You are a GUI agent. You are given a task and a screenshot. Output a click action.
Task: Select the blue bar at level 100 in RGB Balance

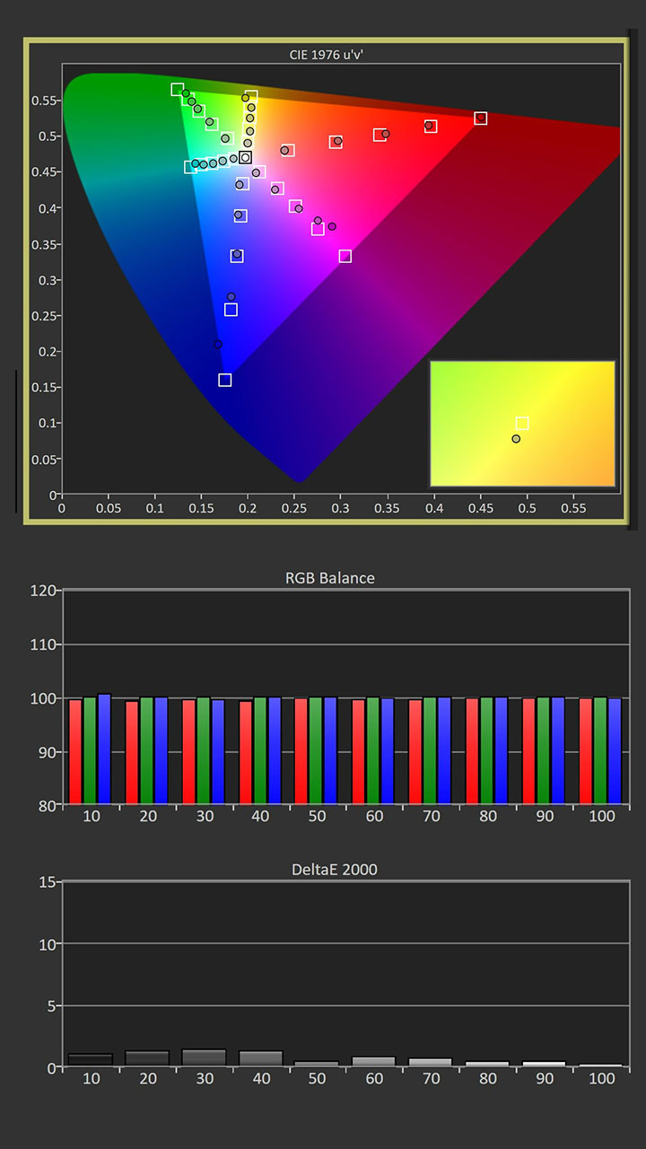614,750
